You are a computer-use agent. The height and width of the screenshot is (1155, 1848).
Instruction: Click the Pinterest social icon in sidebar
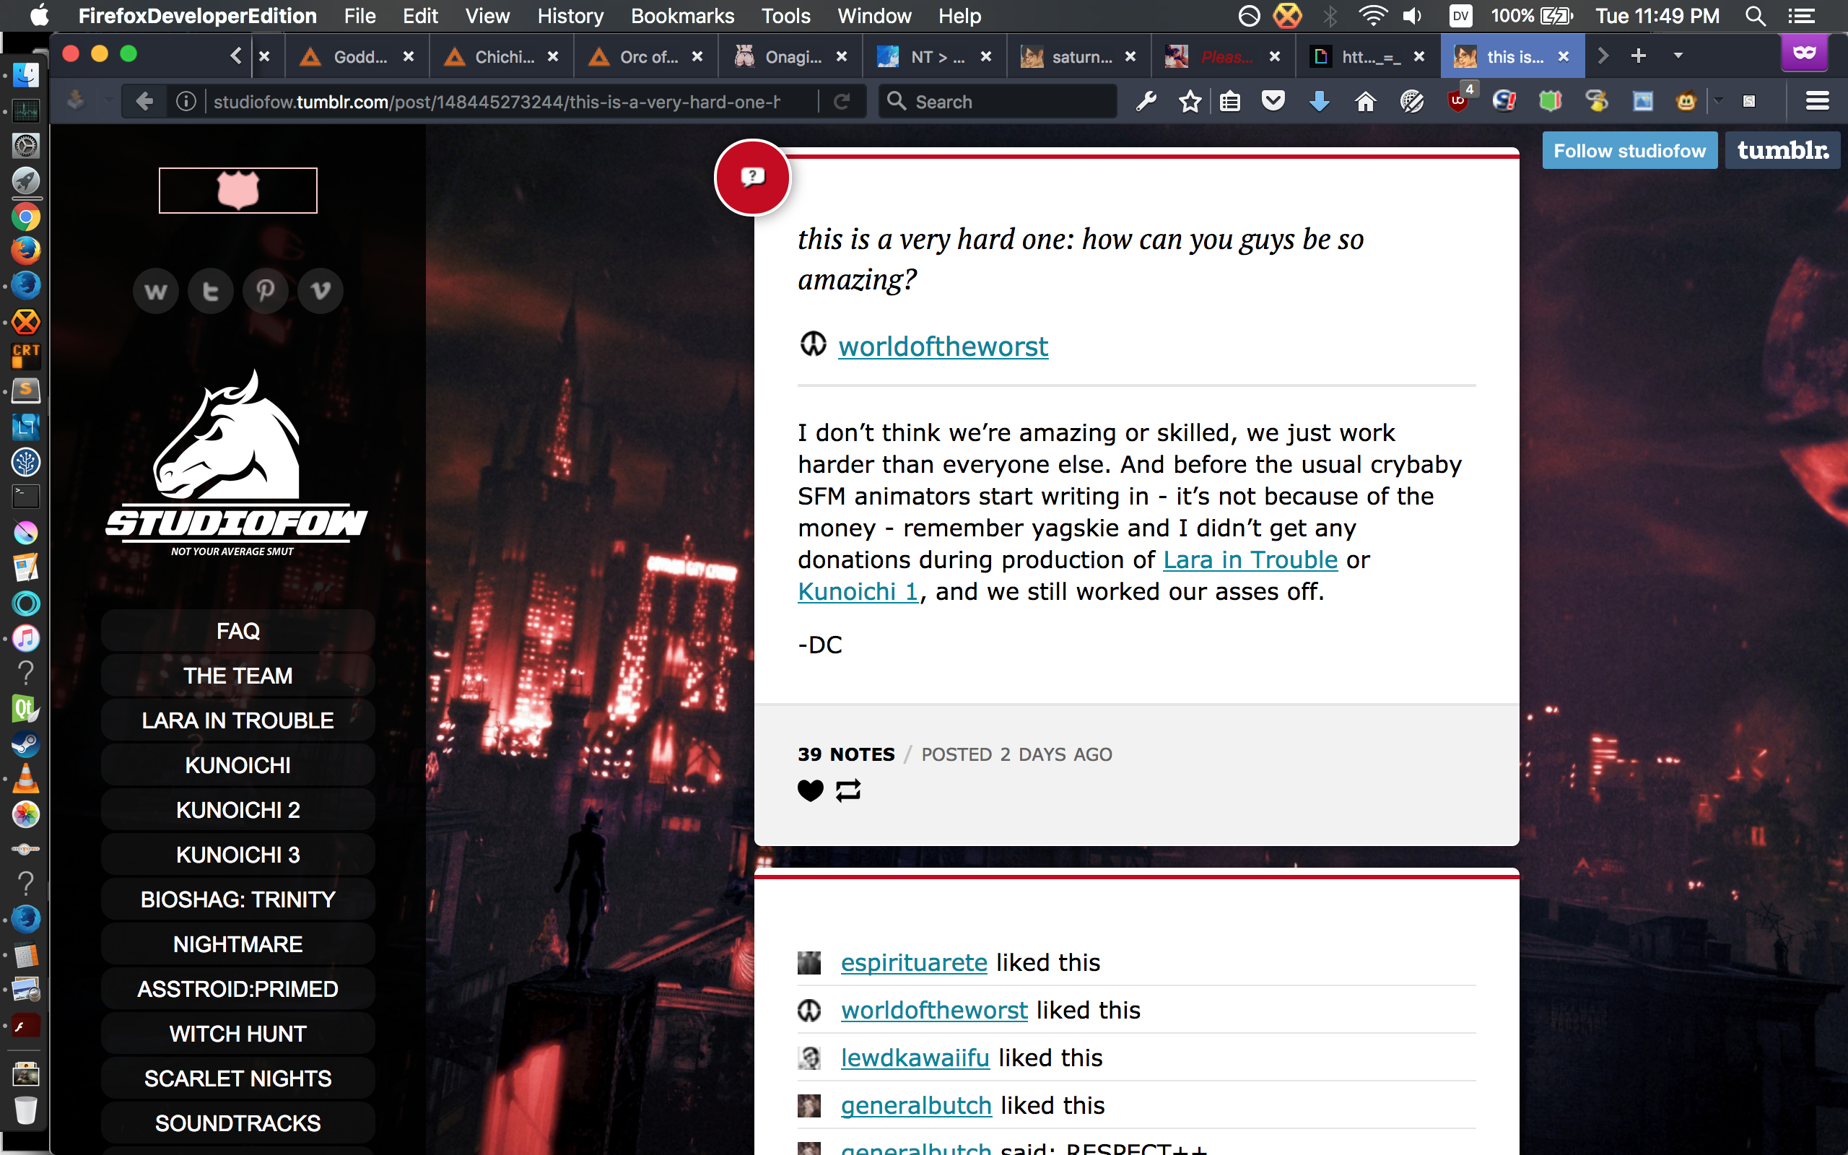tap(266, 291)
